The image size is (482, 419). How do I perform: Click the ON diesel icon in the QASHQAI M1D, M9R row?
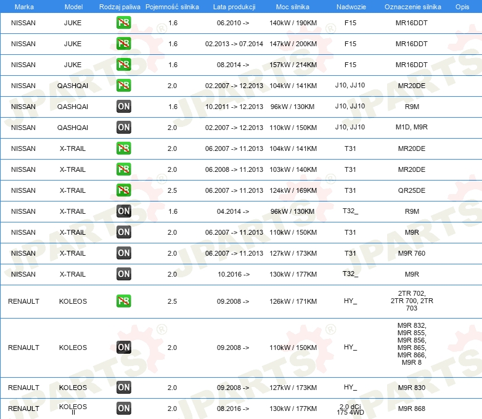coord(123,128)
